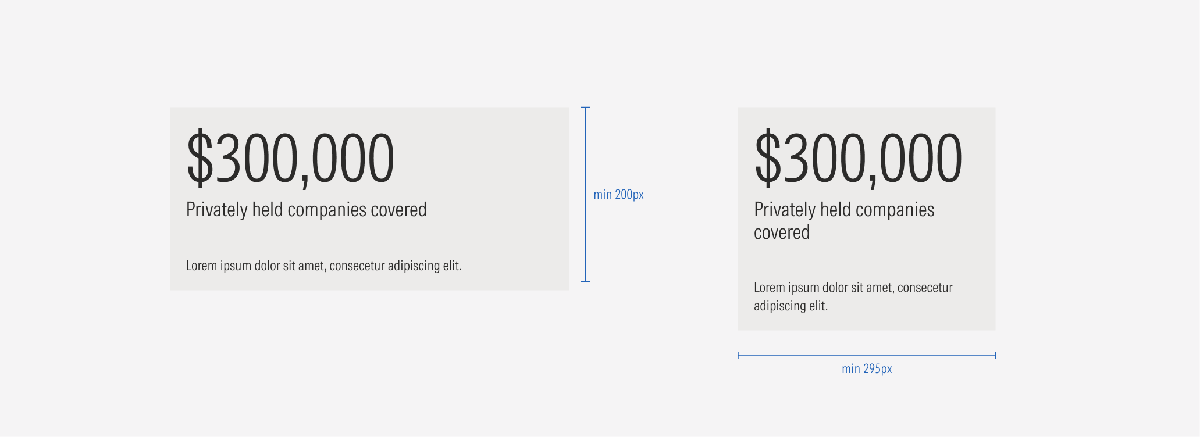Click the wrapped "adipiscing elit." line
This screenshot has width=1200, height=437.
tap(790, 306)
